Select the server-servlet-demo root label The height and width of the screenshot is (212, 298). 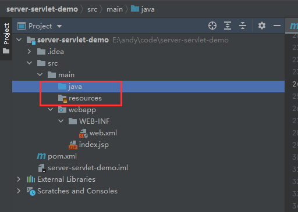click(73, 40)
